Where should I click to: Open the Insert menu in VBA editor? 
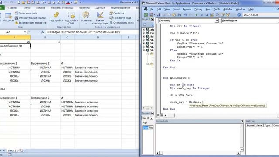(176, 9)
